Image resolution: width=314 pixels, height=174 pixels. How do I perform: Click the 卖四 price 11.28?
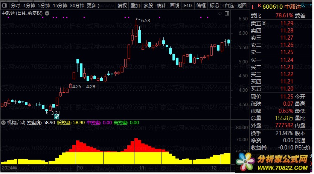pyautogui.click(x=287, y=31)
